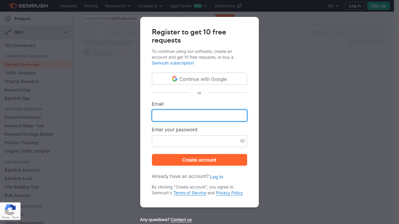Click the Features menu item
The image size is (399, 224).
coord(68,6)
